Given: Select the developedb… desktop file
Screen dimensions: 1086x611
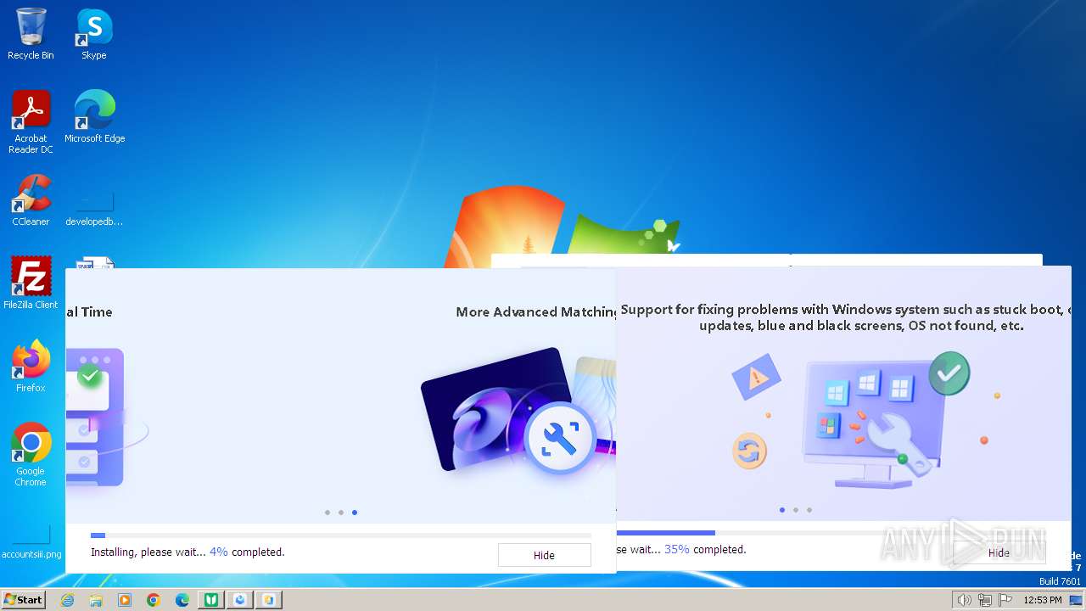Looking at the screenshot, I should [x=94, y=209].
